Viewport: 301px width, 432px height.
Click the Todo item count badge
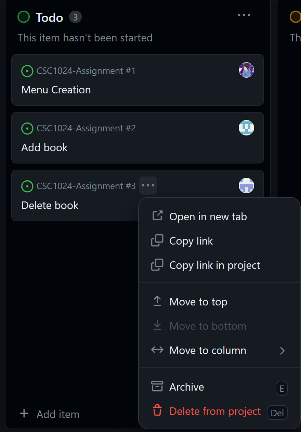(75, 17)
